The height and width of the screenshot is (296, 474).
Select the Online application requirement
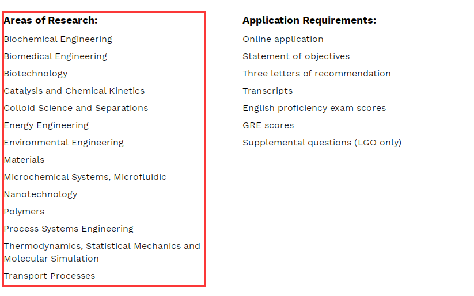pos(283,39)
